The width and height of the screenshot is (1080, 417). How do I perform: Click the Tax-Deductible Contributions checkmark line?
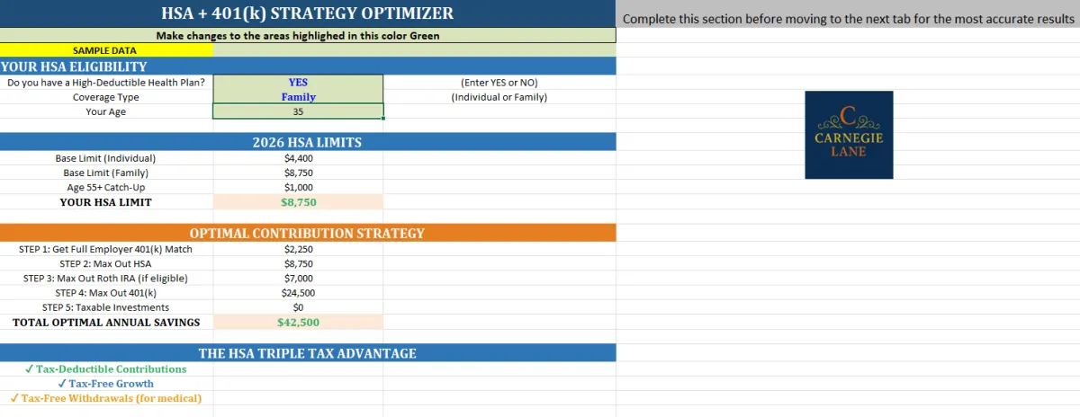106,369
